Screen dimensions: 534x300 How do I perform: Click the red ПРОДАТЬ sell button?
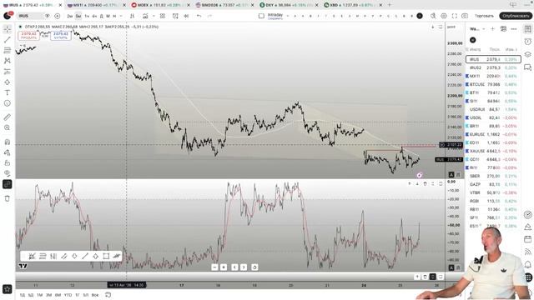(x=28, y=35)
